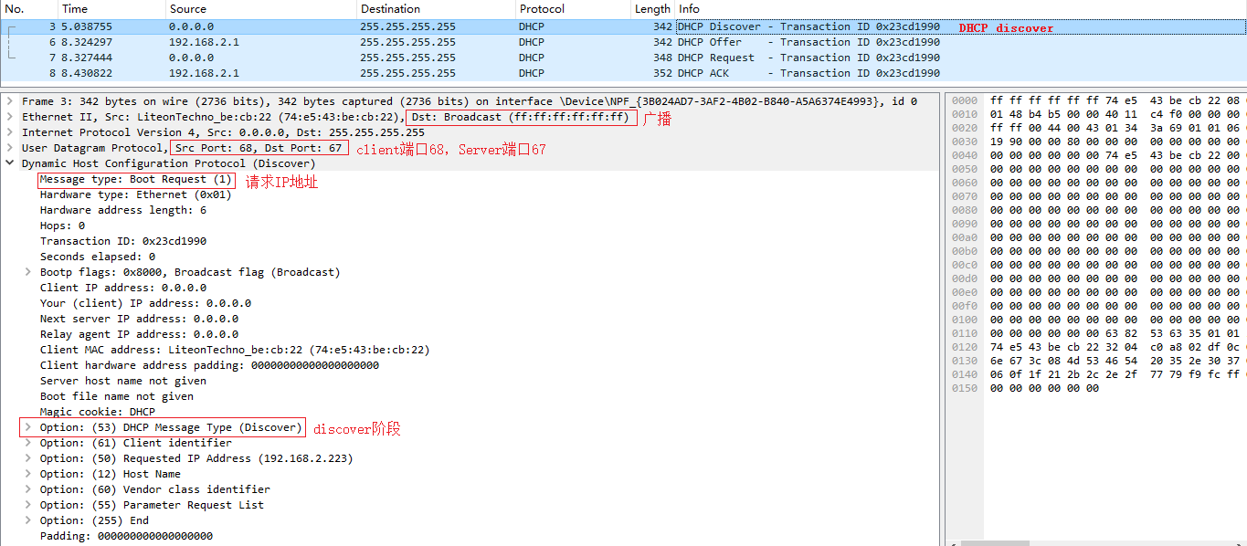Viewport: 1247px width, 546px height.
Task: Sort by the Length column header
Action: tap(652, 8)
